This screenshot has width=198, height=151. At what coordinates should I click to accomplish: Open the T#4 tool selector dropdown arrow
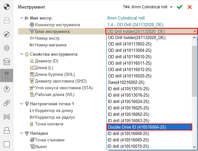[171, 7]
